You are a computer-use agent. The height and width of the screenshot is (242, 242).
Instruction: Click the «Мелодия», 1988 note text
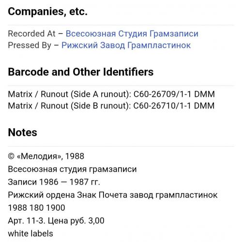[50, 156]
